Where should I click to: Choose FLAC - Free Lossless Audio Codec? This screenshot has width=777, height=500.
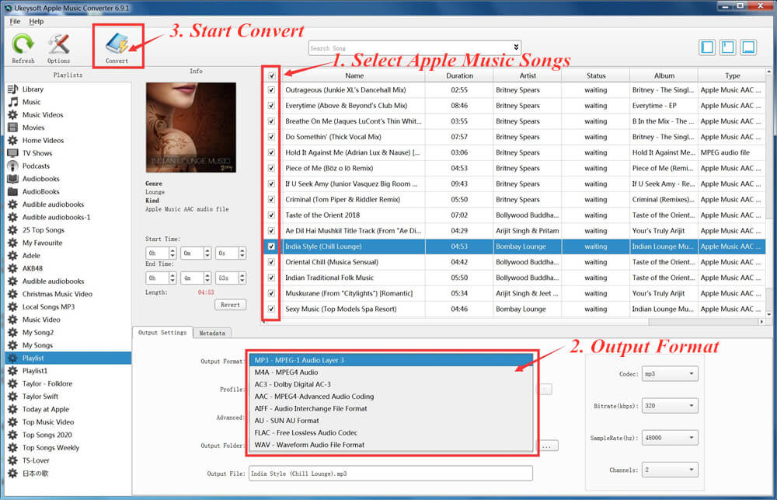[392, 433]
